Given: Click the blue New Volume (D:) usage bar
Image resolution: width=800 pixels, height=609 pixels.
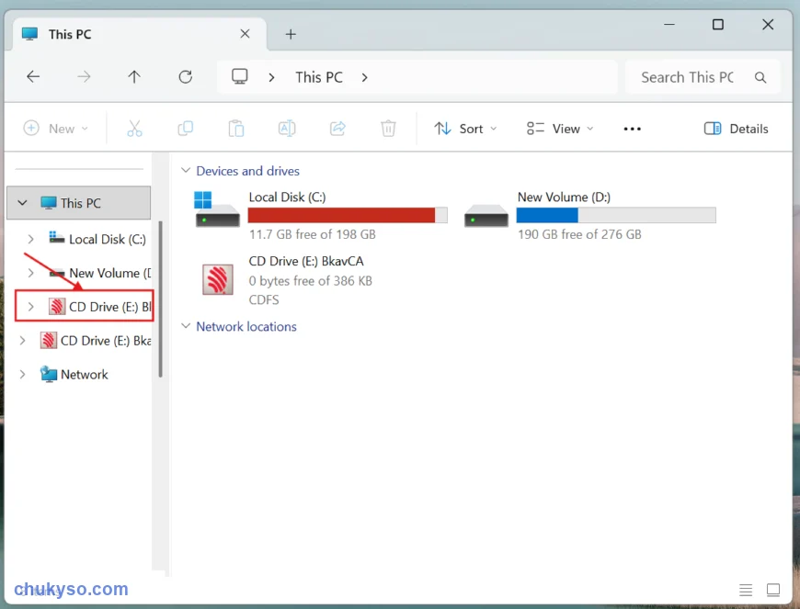Looking at the screenshot, I should tap(616, 216).
